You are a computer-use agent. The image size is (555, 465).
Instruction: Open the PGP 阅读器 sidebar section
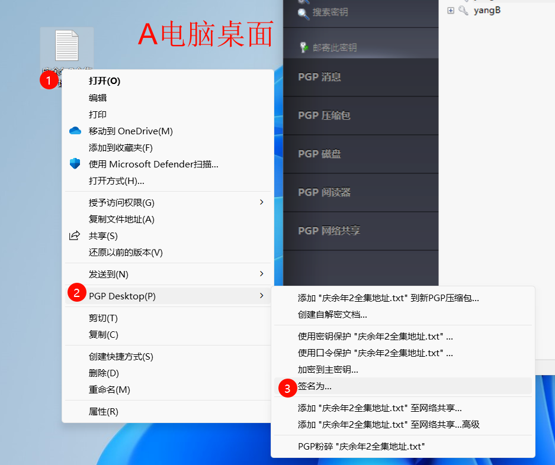coord(361,192)
